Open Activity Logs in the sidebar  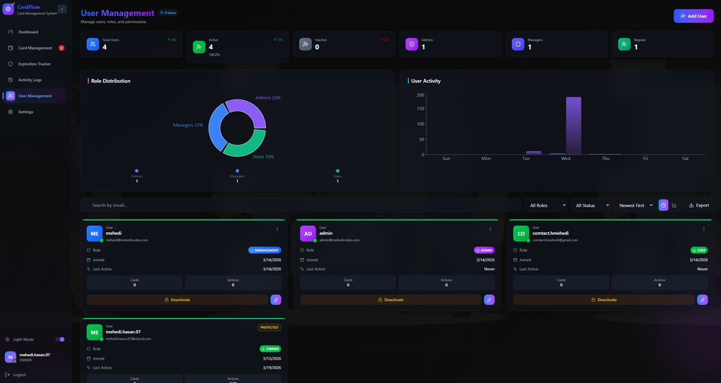click(34, 80)
